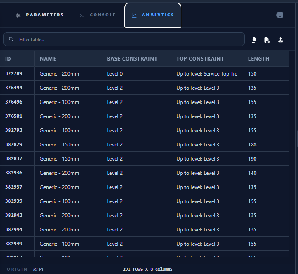298x274 pixels.
Task: Click the REPL label in status bar
Action: click(38, 269)
